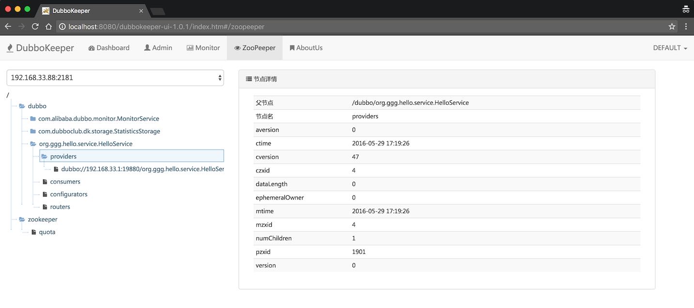Image resolution: width=694 pixels, height=308 pixels.
Task: Collapse the zookeeper folder icon
Action: [x=22, y=219]
